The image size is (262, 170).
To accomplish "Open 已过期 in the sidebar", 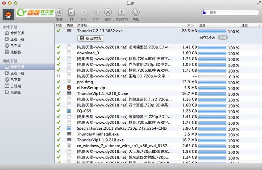I will pyautogui.click(x=13, y=86).
